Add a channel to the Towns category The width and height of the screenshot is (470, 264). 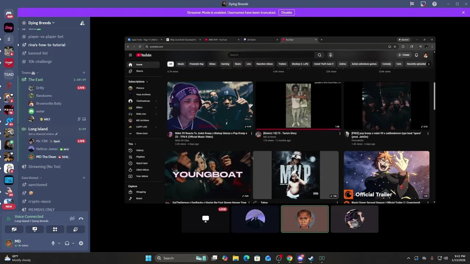point(84,73)
